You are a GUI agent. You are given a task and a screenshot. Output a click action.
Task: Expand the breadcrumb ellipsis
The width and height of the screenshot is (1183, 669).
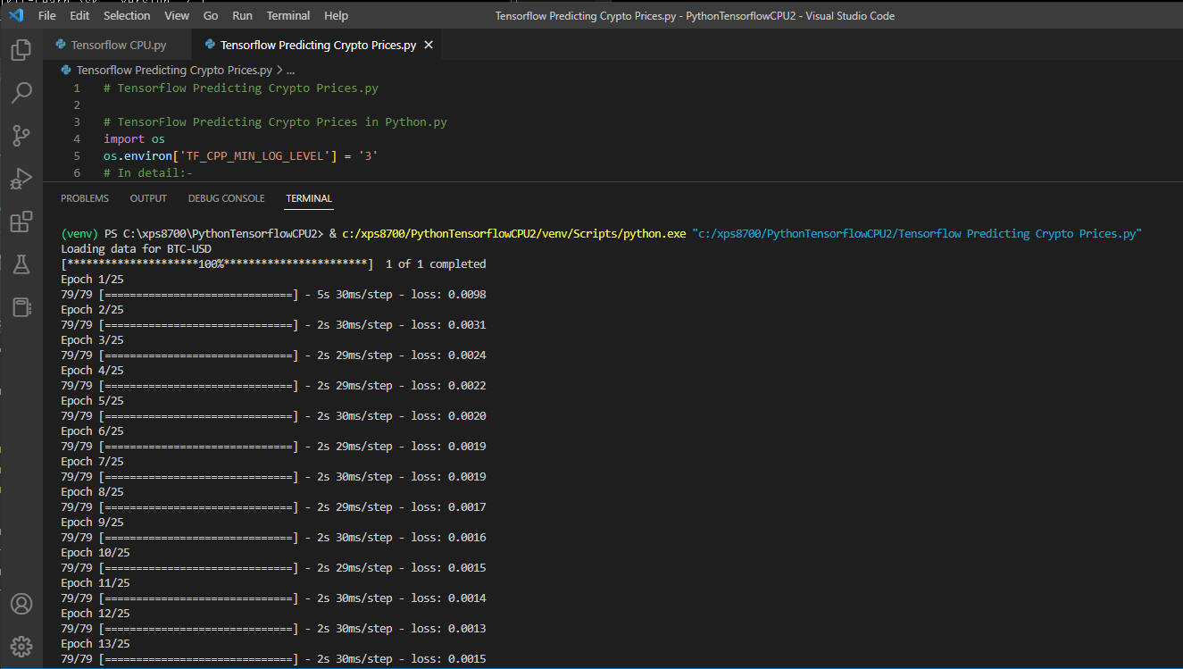pos(290,70)
